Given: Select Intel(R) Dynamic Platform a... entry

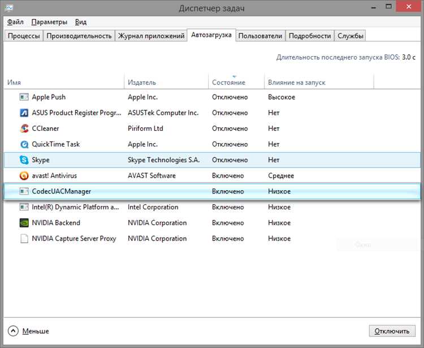Looking at the screenshot, I should [x=75, y=207].
